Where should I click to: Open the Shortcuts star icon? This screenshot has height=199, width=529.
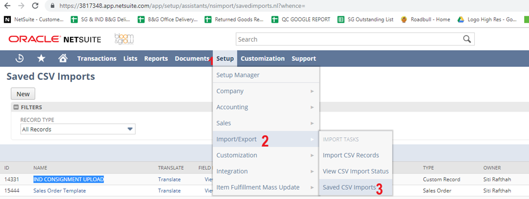[41, 59]
